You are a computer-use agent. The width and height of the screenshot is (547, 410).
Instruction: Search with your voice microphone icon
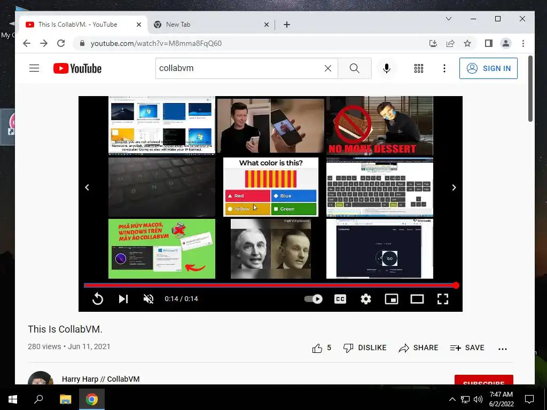coord(387,68)
